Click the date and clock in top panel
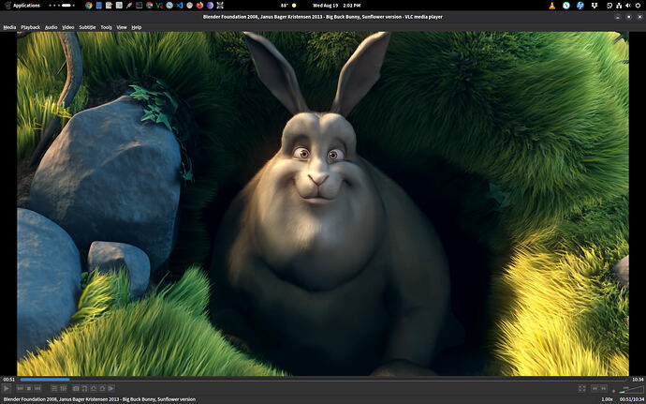The height and width of the screenshot is (404, 646). pyautogui.click(x=337, y=6)
